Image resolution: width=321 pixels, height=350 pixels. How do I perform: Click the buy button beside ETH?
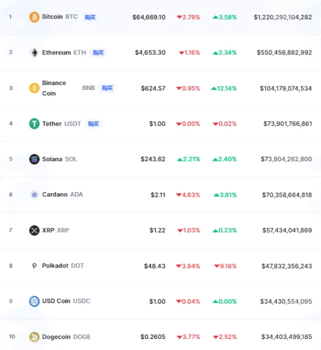point(98,53)
